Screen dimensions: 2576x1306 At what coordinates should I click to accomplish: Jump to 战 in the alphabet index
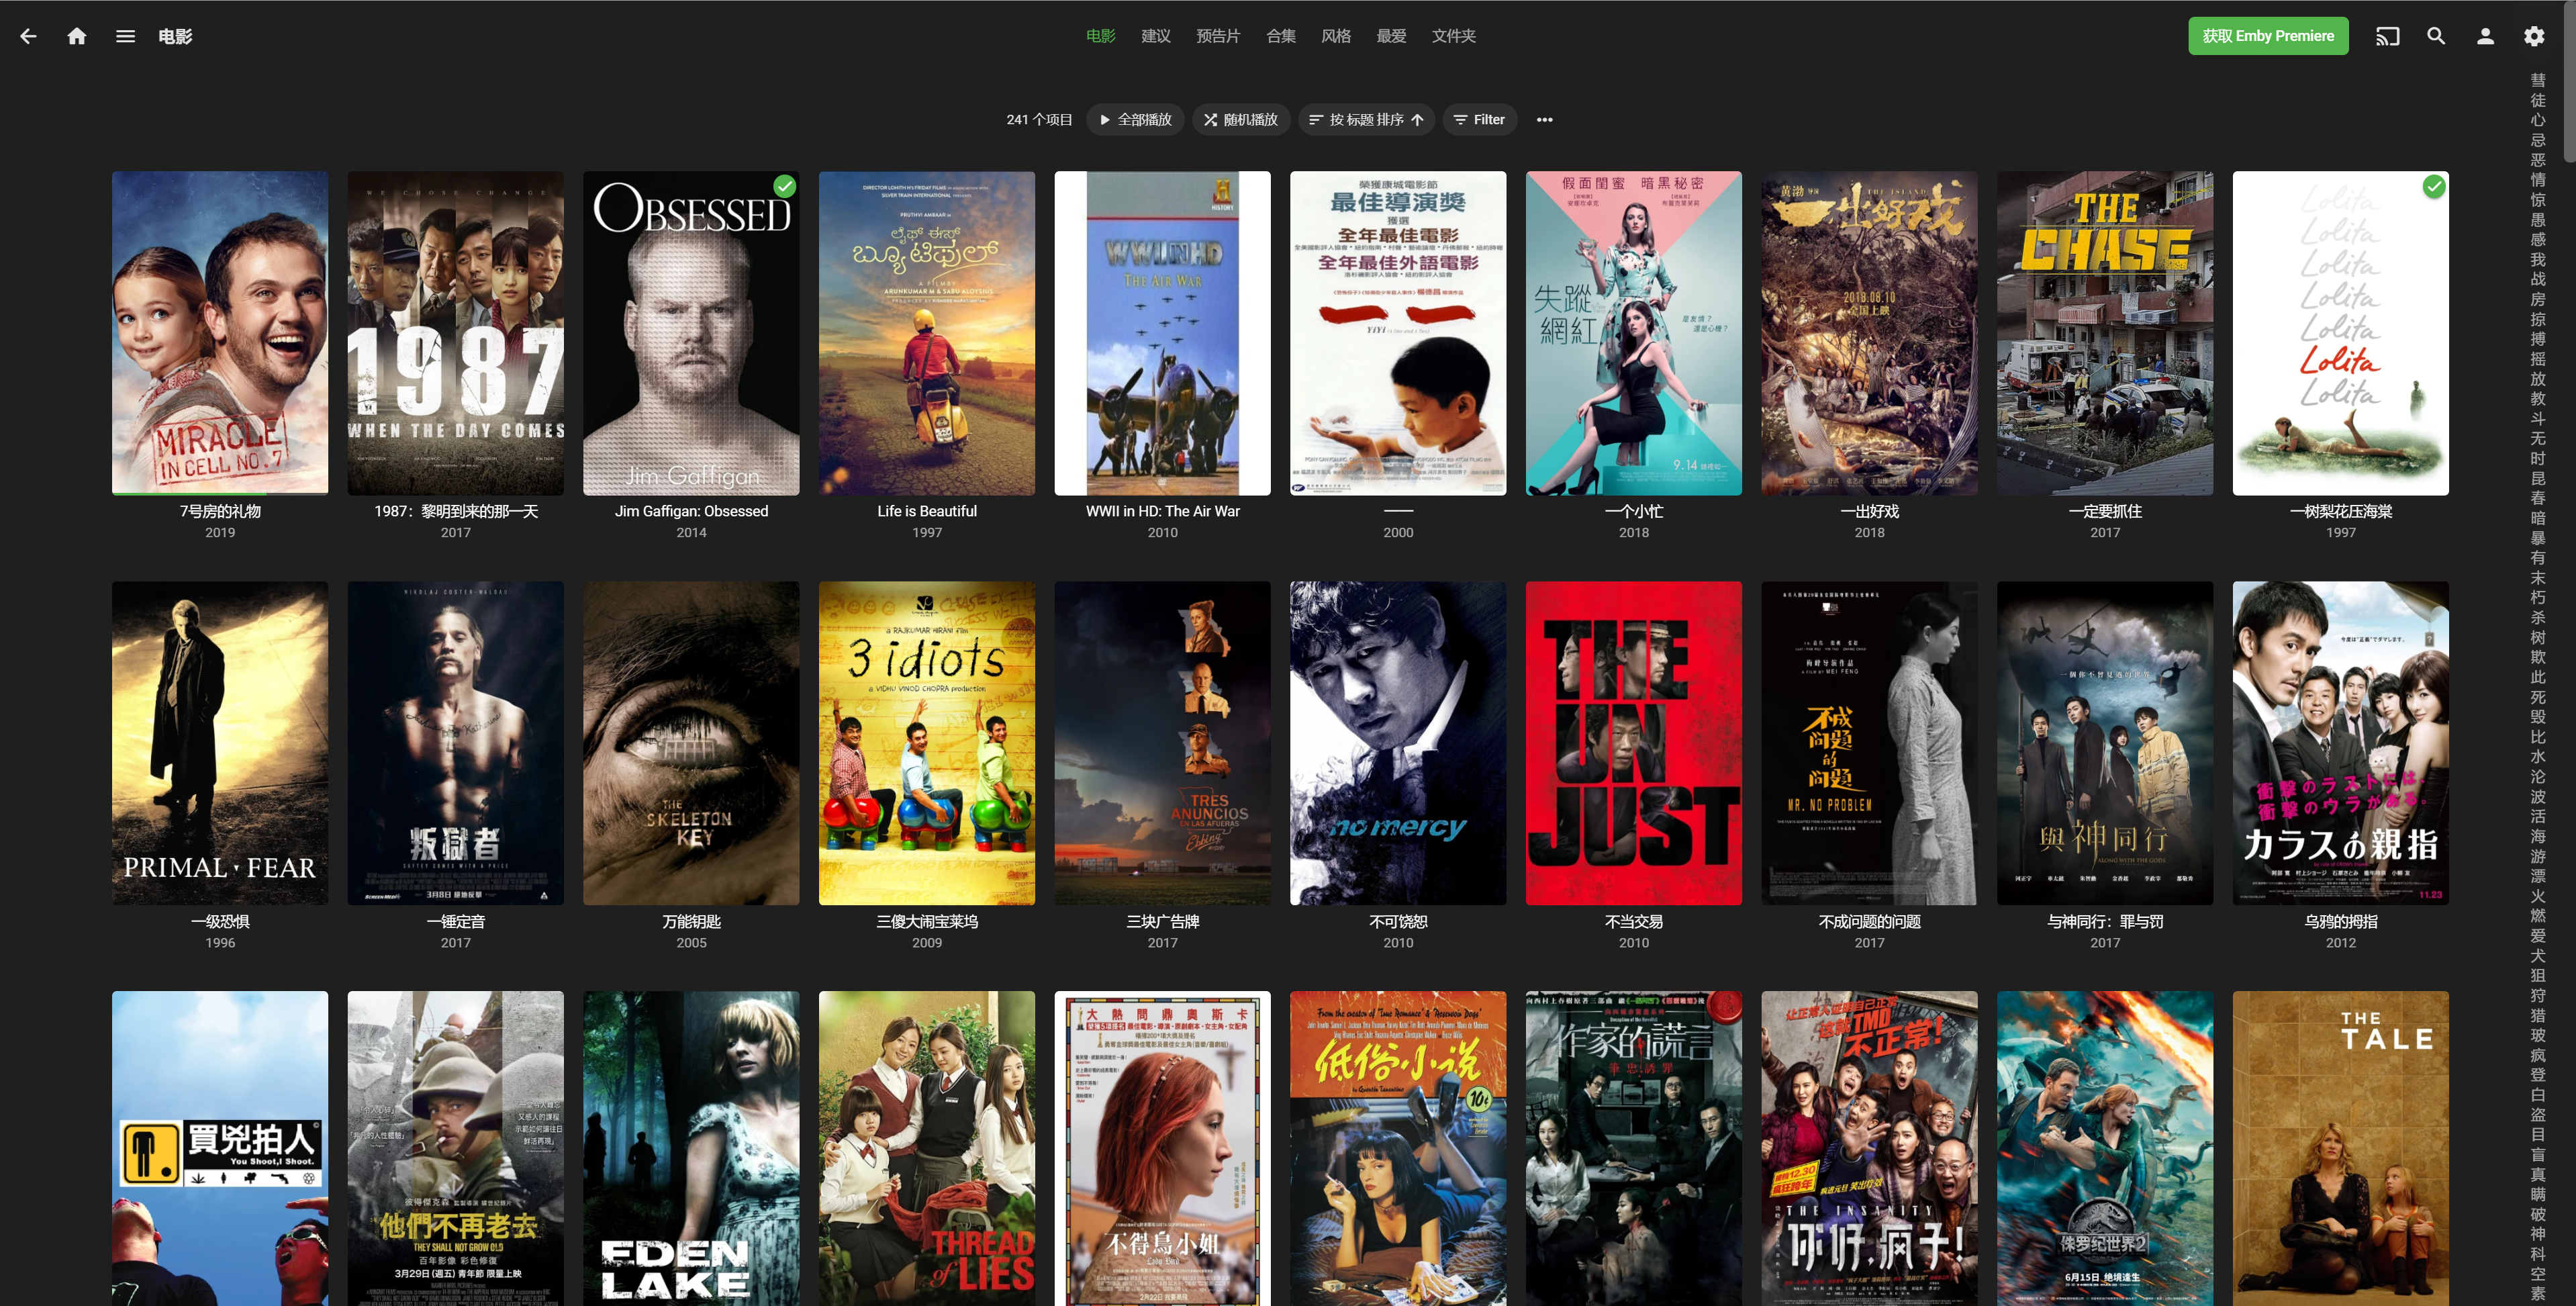(2538, 279)
